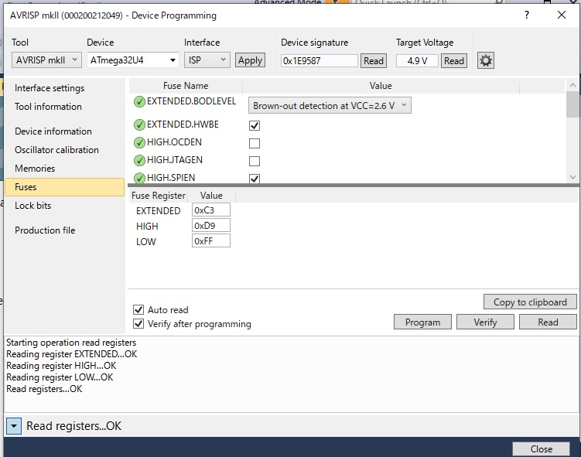Click the Close button at bottom
This screenshot has height=457, width=581.
tap(541, 448)
